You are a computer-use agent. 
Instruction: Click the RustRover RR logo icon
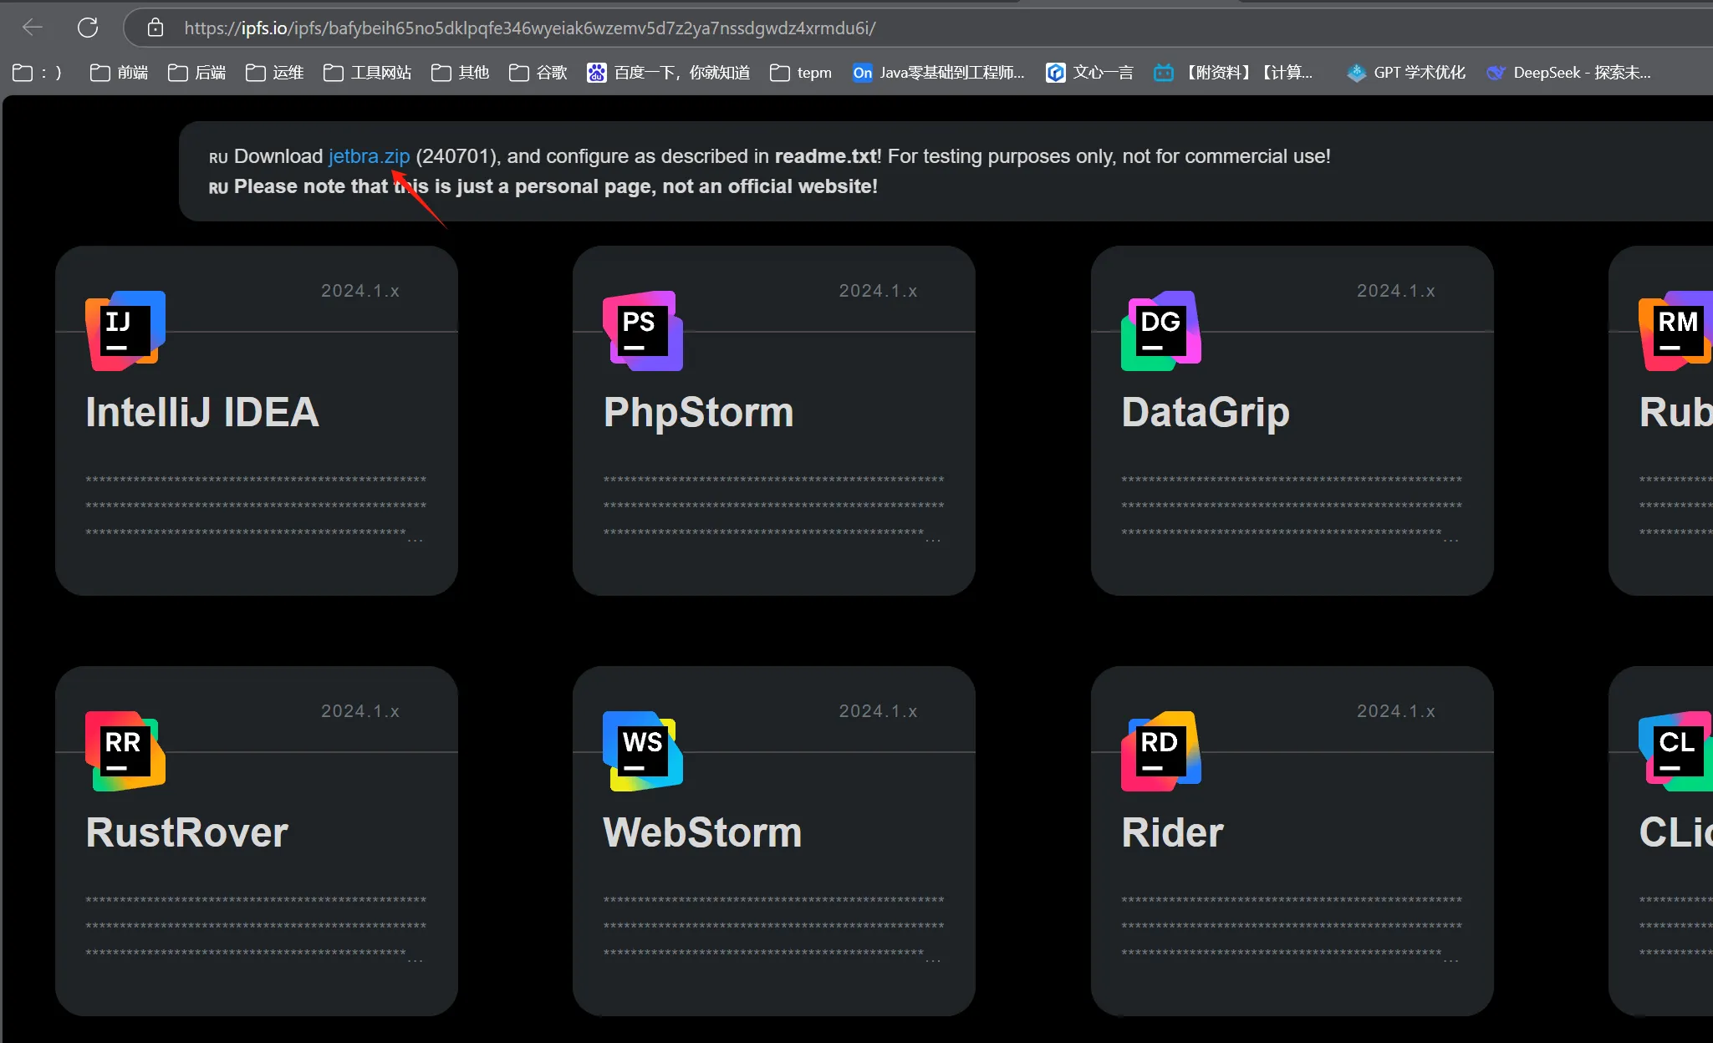point(125,751)
